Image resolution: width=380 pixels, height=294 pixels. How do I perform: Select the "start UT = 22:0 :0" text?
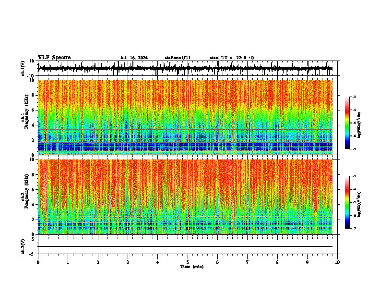232,58
